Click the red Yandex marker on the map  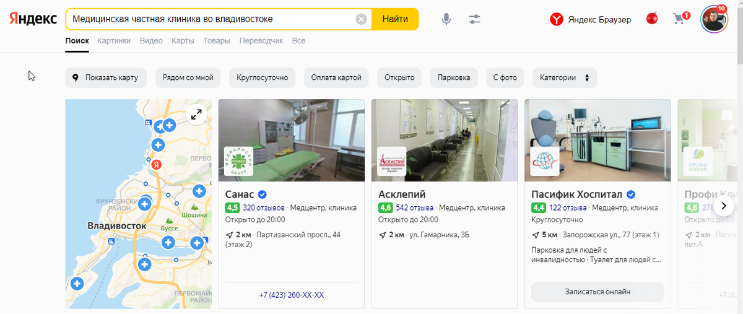tap(157, 165)
